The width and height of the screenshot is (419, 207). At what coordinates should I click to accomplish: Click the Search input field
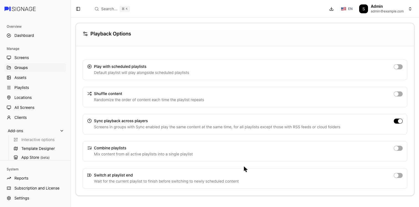click(x=112, y=9)
